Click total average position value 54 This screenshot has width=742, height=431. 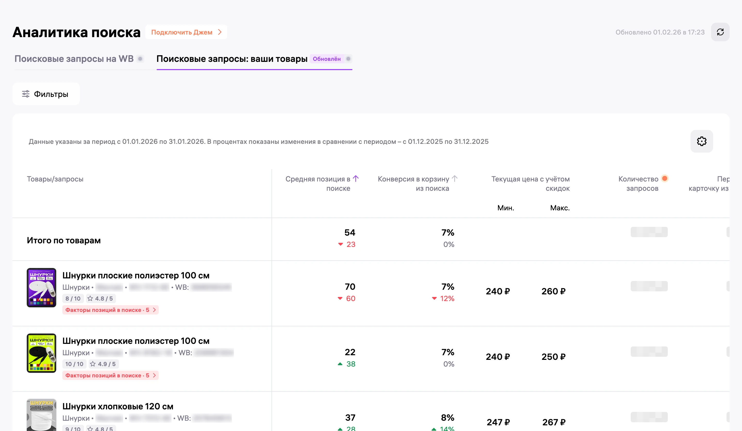tap(350, 233)
